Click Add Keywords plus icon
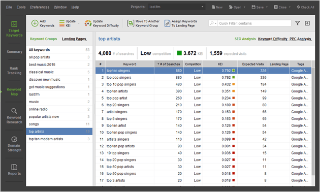This screenshot has height=192, width=320. click(35, 23)
